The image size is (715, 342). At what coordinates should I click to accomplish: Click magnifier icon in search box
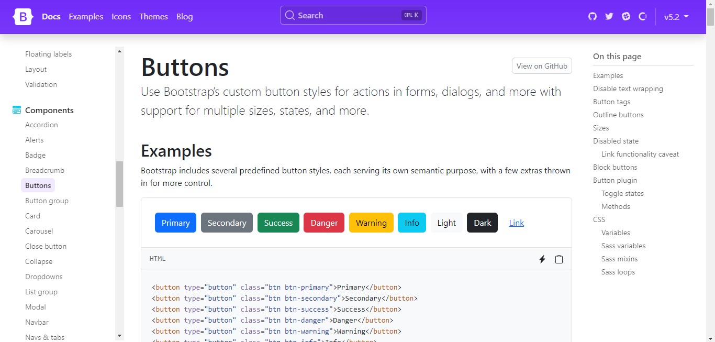point(290,15)
